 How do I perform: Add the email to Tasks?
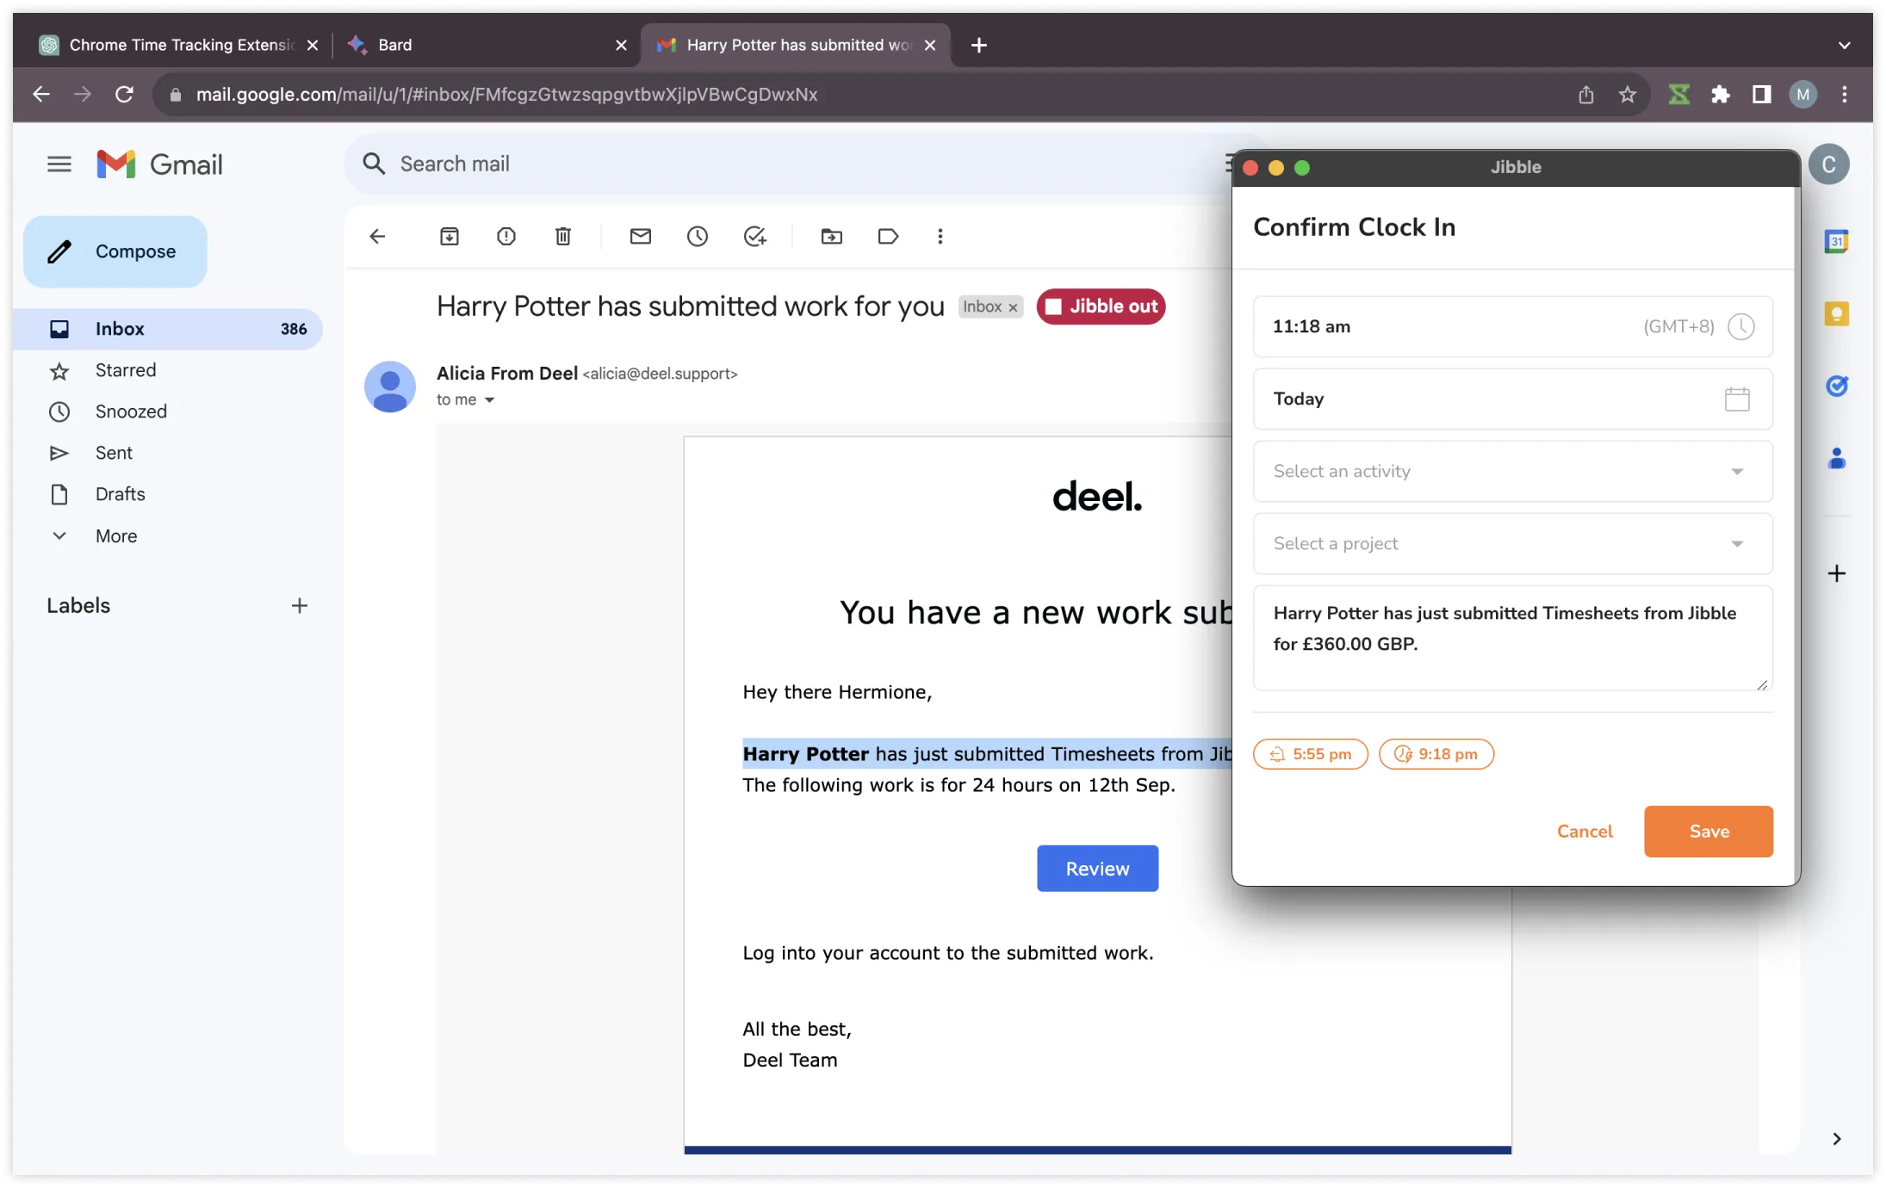[754, 236]
